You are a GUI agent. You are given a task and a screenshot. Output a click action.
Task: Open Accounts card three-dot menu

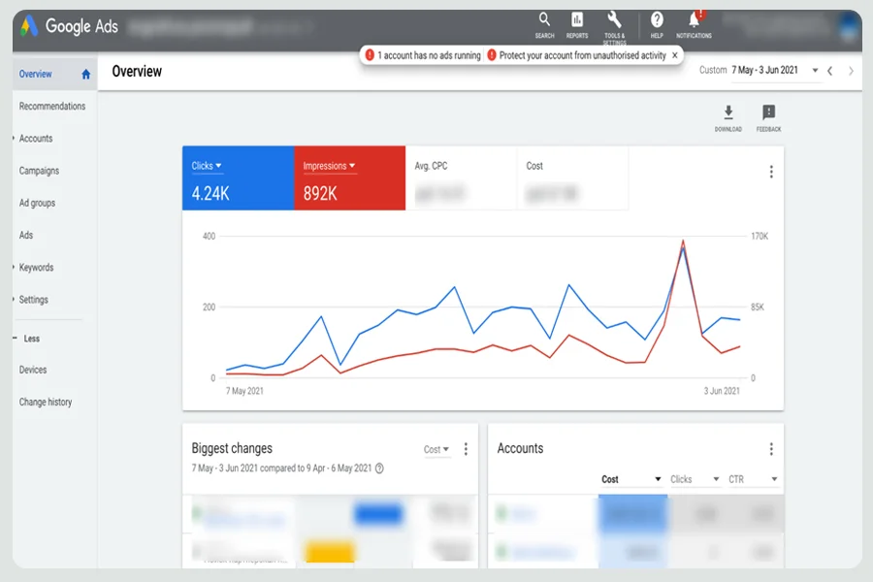click(771, 449)
